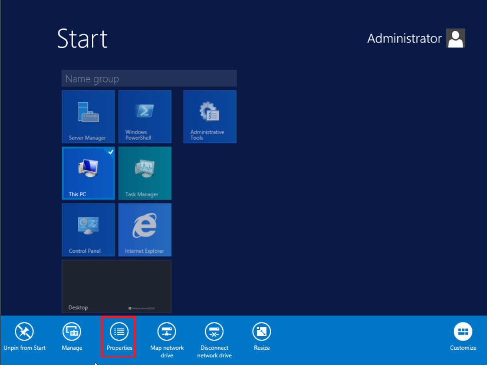Image resolution: width=487 pixels, height=365 pixels.
Task: Click the Name group text field
Action: click(x=149, y=79)
